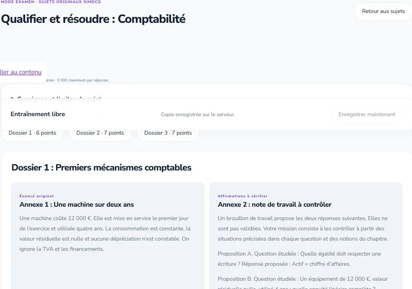Click title Annexe 1 : Une machine sur deux ans
This screenshot has width=412, height=289.
(x=77, y=204)
